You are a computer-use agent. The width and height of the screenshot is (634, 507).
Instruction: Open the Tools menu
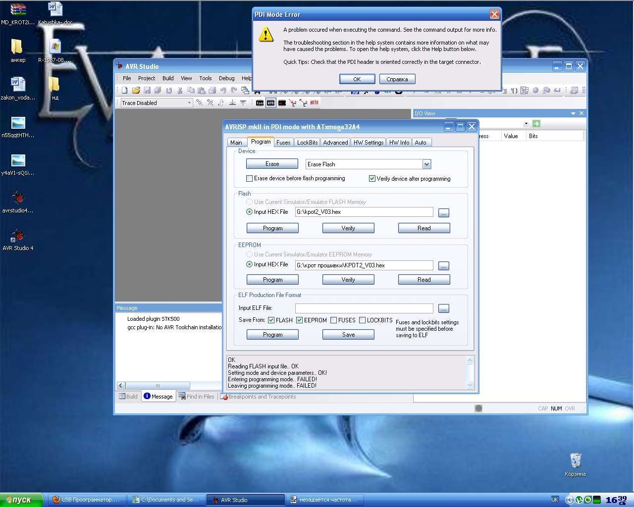[206, 78]
